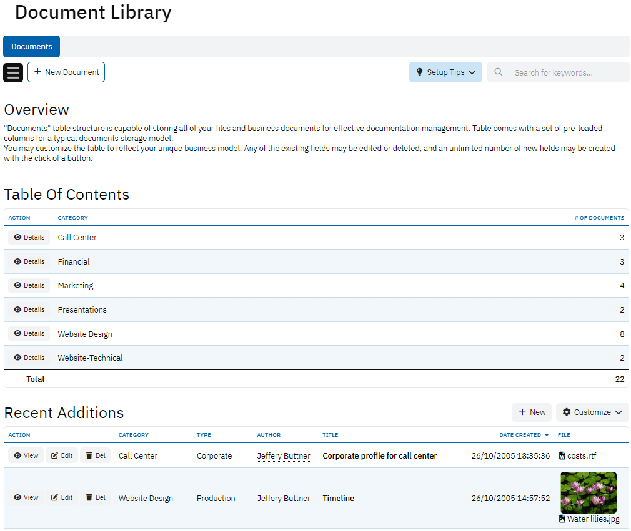Click Edit for the Timeline document
This screenshot has height=531, width=631.
pos(62,497)
